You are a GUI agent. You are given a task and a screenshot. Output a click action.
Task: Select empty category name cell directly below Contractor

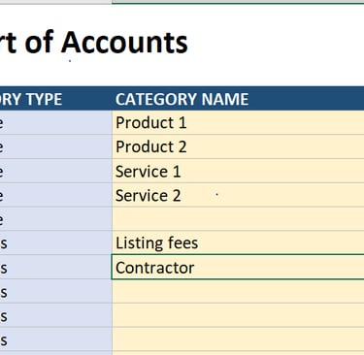238,291
